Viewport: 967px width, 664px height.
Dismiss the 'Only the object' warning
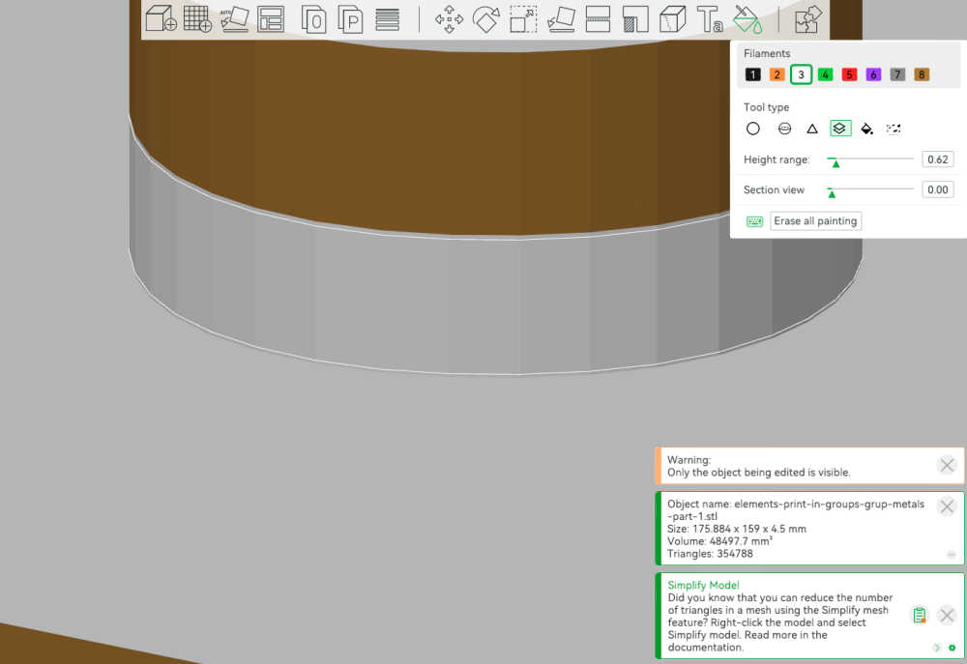947,465
